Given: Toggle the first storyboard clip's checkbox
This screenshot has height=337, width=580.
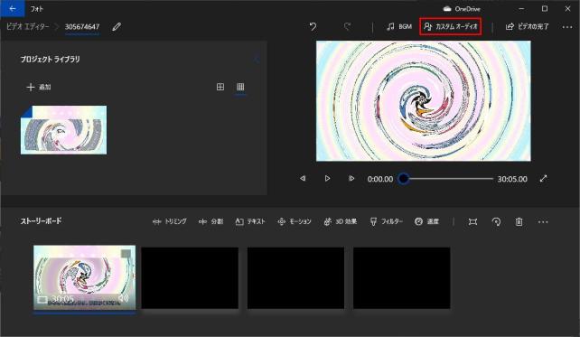Looking at the screenshot, I should [126, 254].
